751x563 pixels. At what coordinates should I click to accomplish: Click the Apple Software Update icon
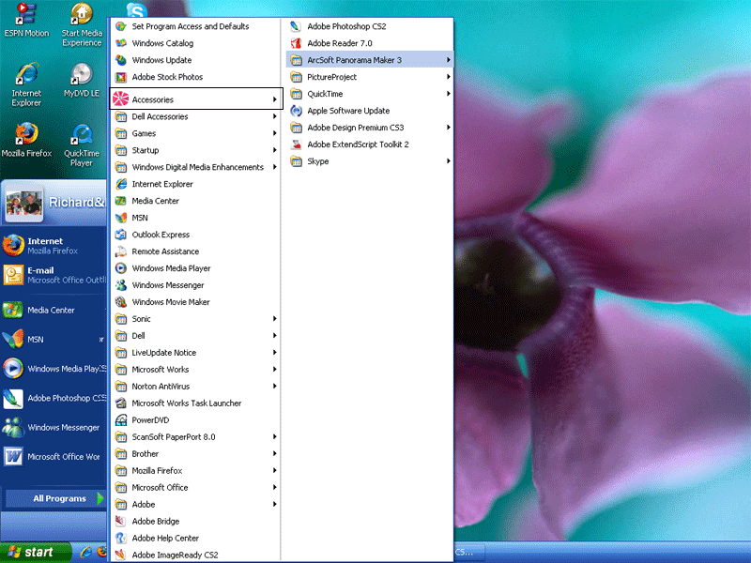pos(296,111)
